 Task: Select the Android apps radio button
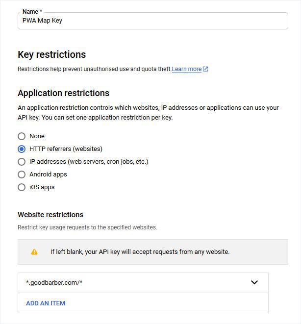[22, 174]
